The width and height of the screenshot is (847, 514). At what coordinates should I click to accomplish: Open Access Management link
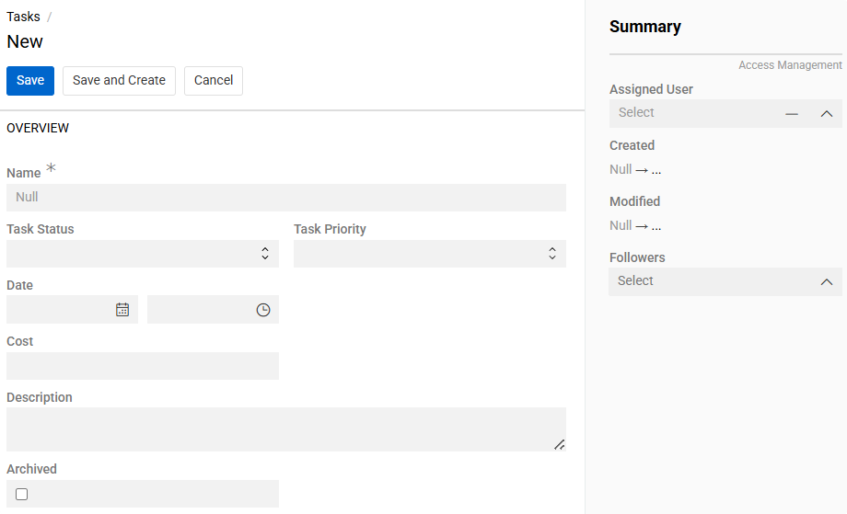(x=790, y=65)
